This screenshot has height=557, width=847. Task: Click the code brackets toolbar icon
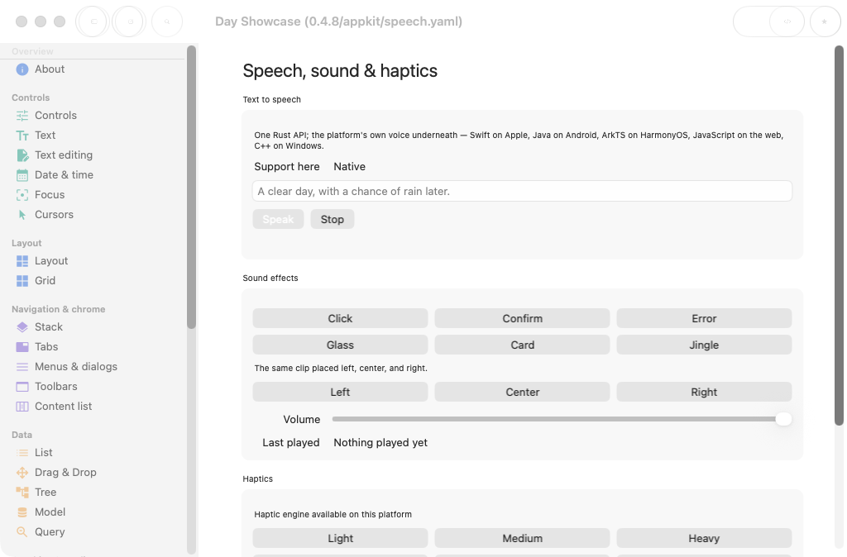pyautogui.click(x=787, y=21)
